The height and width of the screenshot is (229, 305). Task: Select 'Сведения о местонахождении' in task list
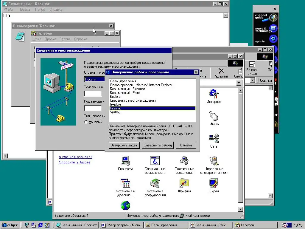pos(152,101)
